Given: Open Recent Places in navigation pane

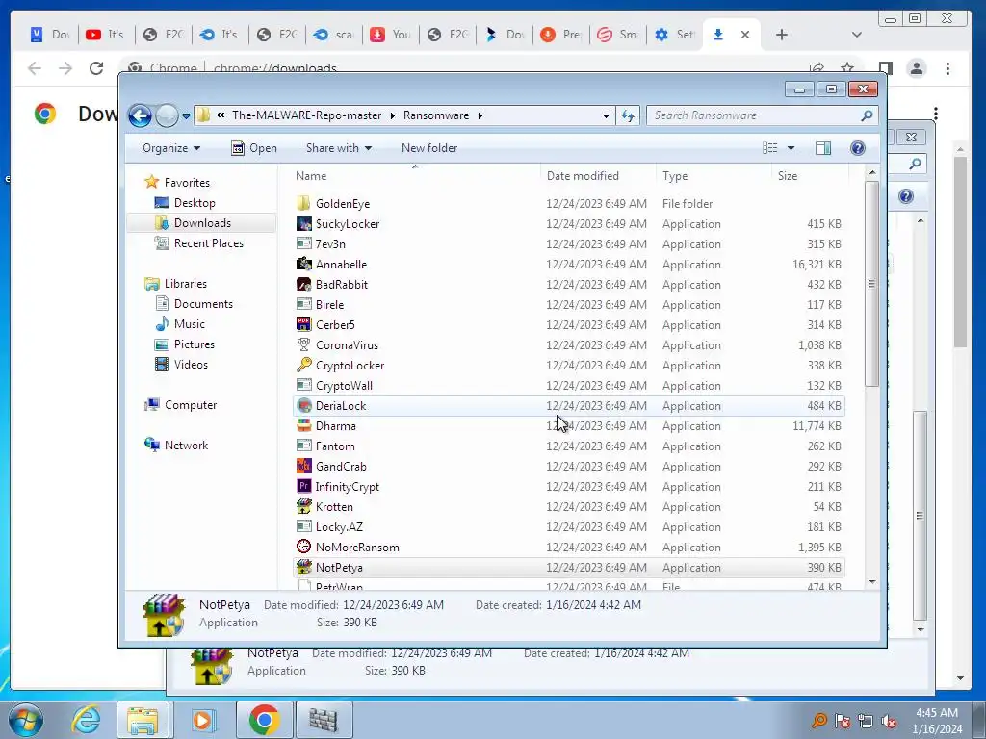Looking at the screenshot, I should tap(208, 243).
